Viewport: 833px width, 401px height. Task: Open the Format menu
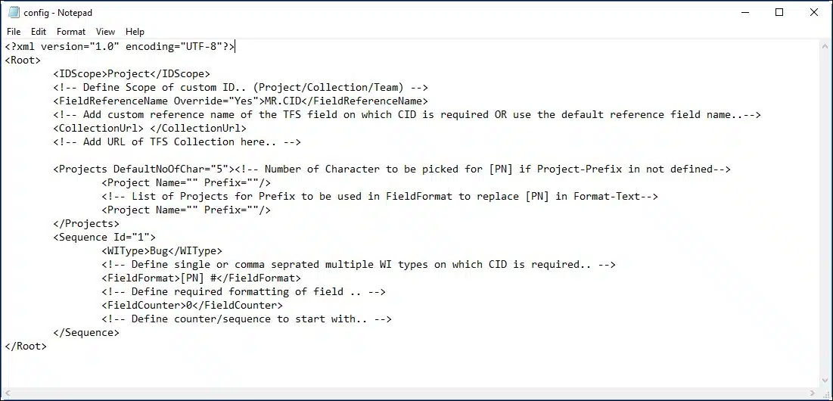click(x=71, y=32)
